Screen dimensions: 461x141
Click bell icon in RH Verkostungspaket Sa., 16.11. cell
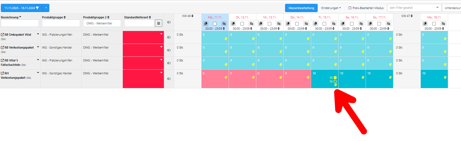(363, 77)
